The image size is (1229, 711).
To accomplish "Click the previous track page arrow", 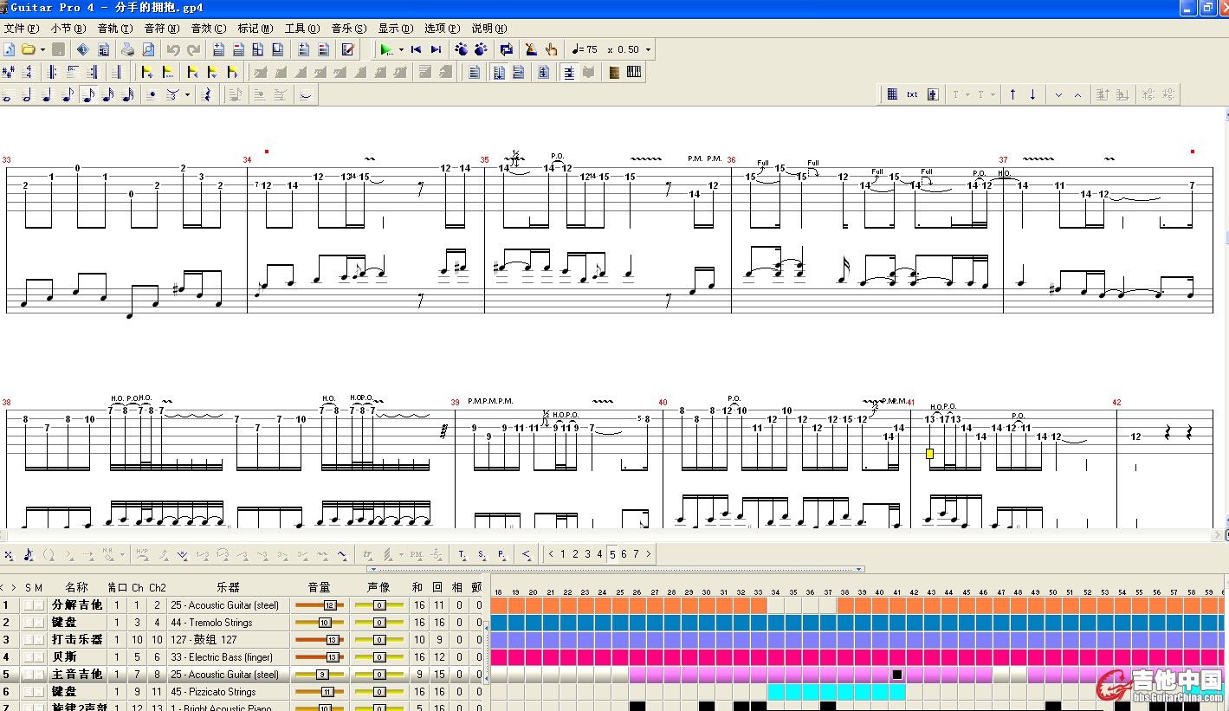I will click(x=551, y=554).
